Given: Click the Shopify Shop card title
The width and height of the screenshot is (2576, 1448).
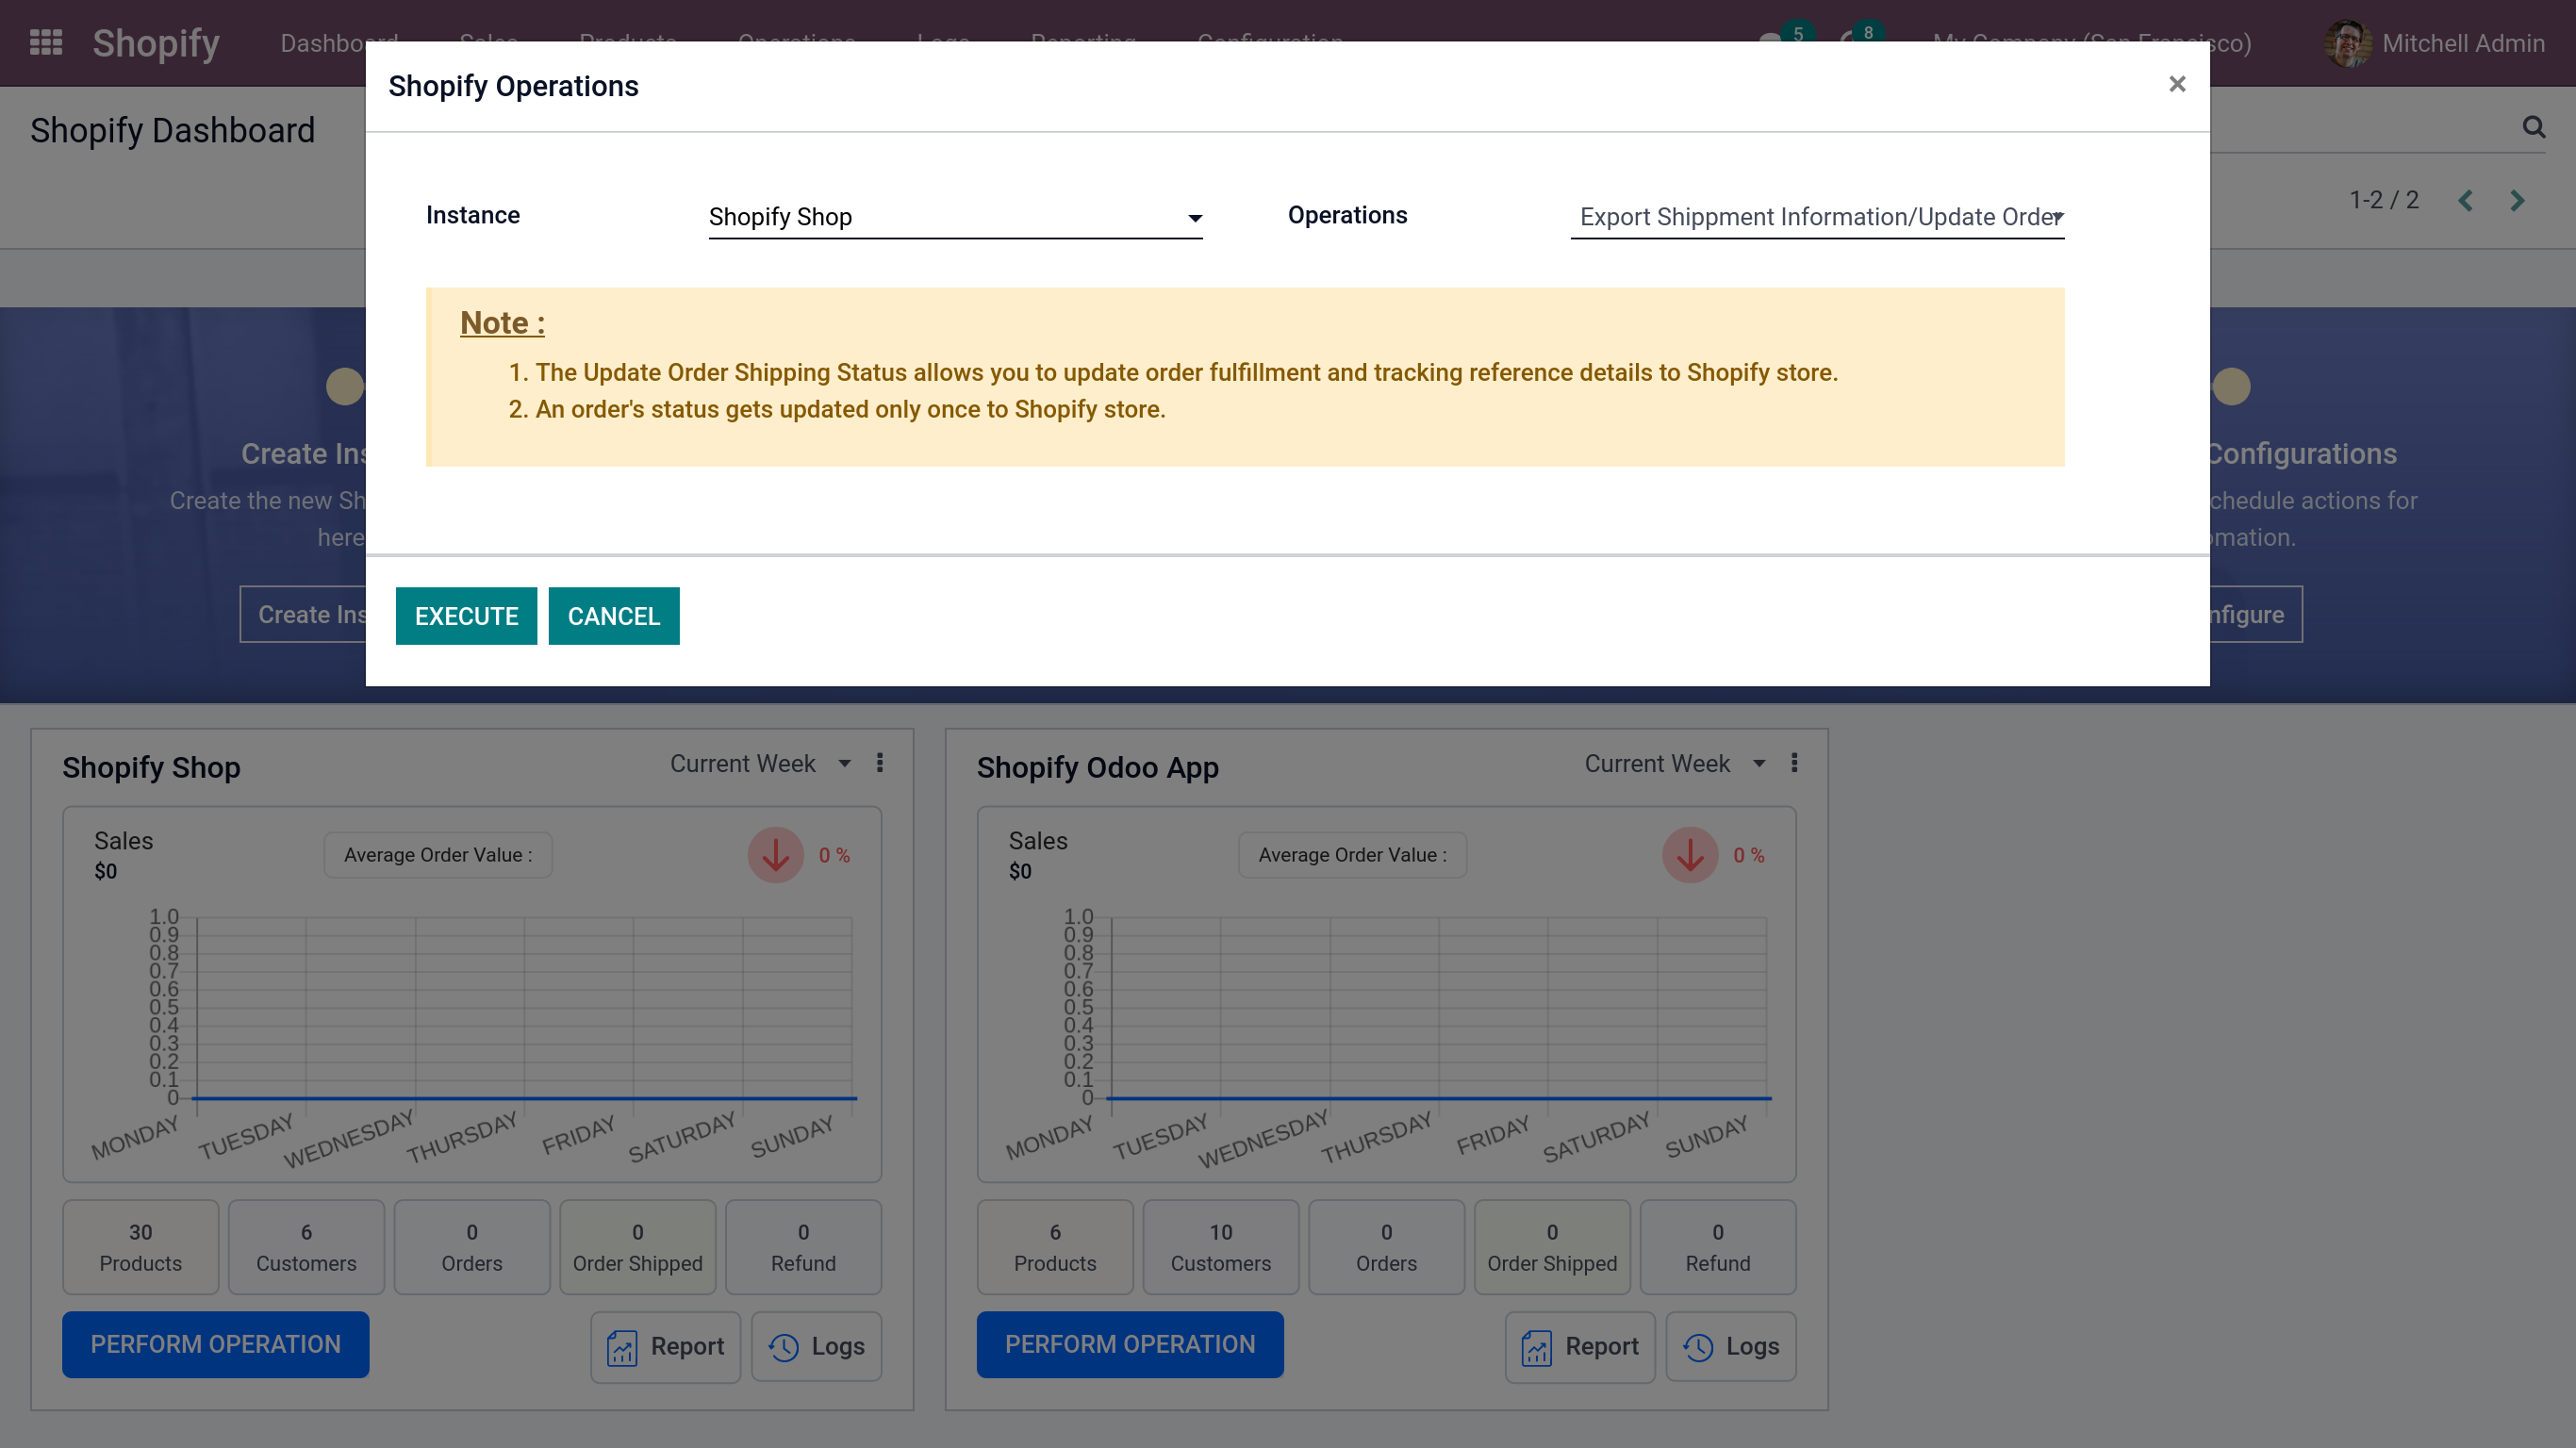Looking at the screenshot, I should (151, 767).
